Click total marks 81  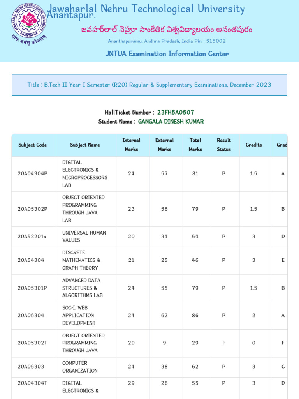(195, 173)
